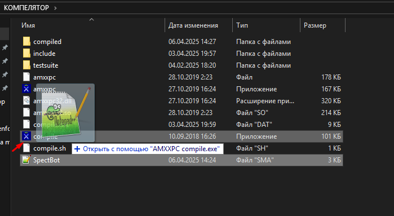Click the include folder icon
The image size is (394, 216).
tap(26, 54)
